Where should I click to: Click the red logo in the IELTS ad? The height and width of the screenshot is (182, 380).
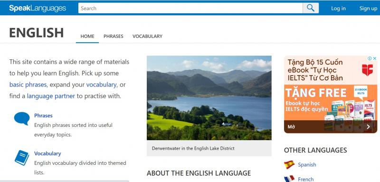367,70
